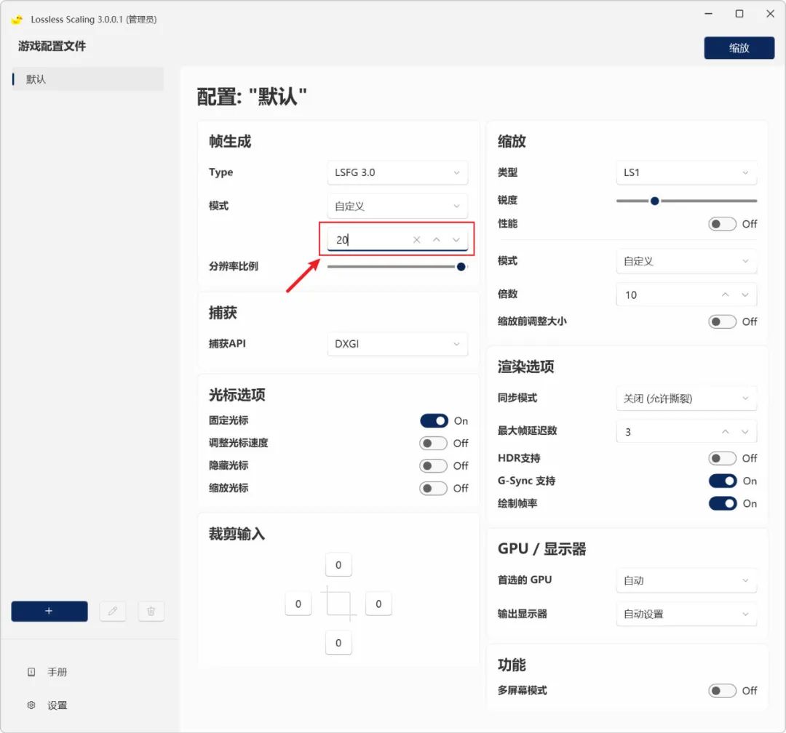
Task: Click the top crop input field
Action: [338, 565]
